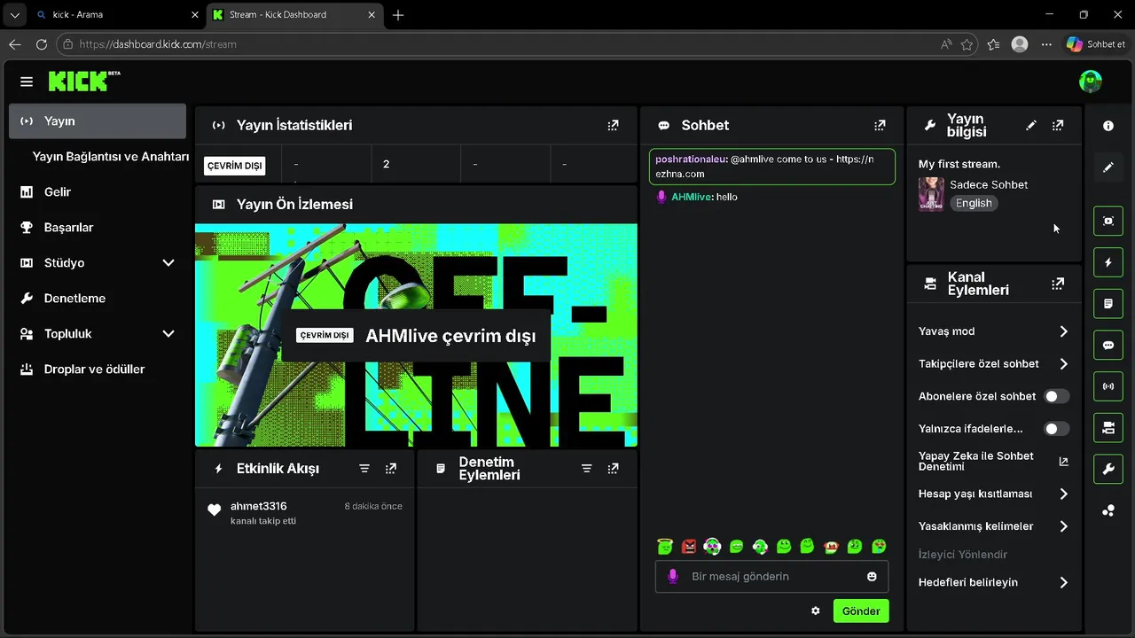Screen dimensions: 1135x638
Task: Toggle stream preview widget in right rail
Action: point(1108,221)
